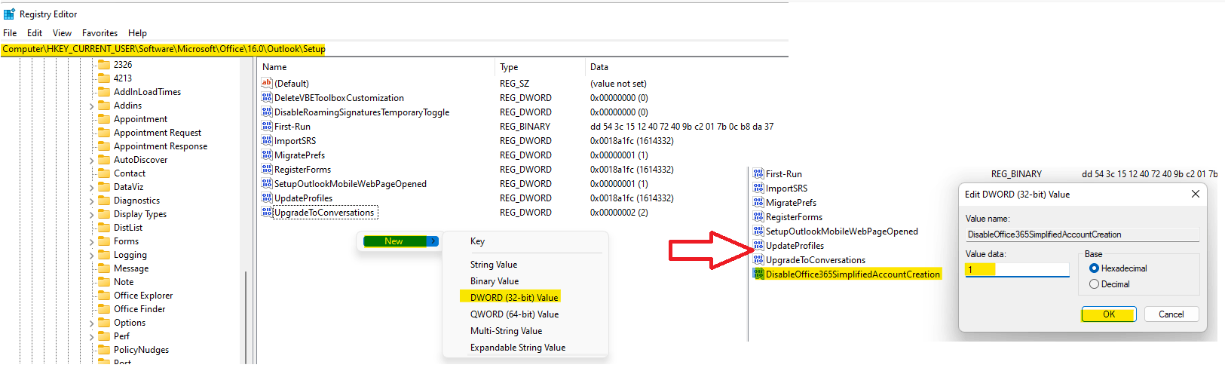Click the Registry Editor app icon in title bar
Image resolution: width=1225 pixels, height=377 pixels.
click(9, 14)
